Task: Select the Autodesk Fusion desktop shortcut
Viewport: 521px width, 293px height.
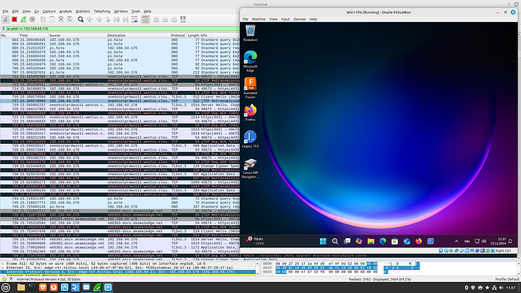Action: 250,88
